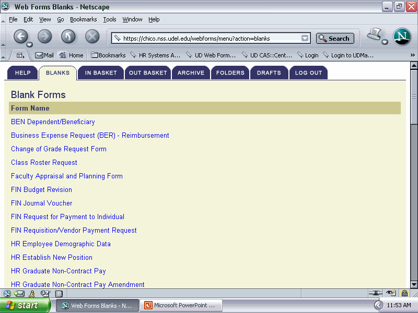The height and width of the screenshot is (313, 418).
Task: Go to Home from the personal toolbar
Action: pyautogui.click(x=72, y=55)
